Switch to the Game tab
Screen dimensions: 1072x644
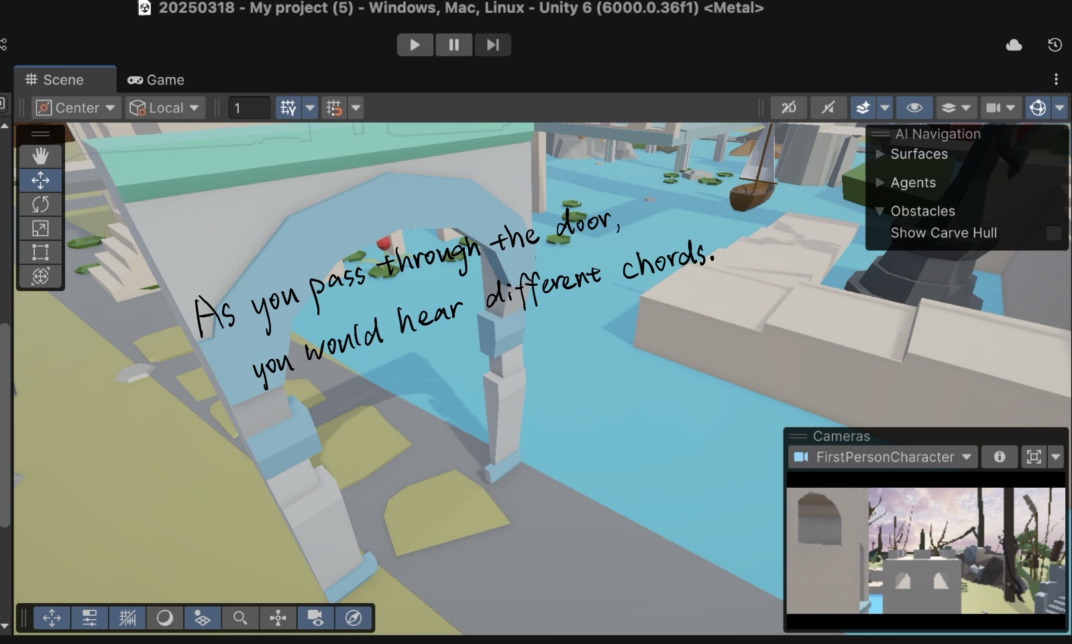(156, 80)
